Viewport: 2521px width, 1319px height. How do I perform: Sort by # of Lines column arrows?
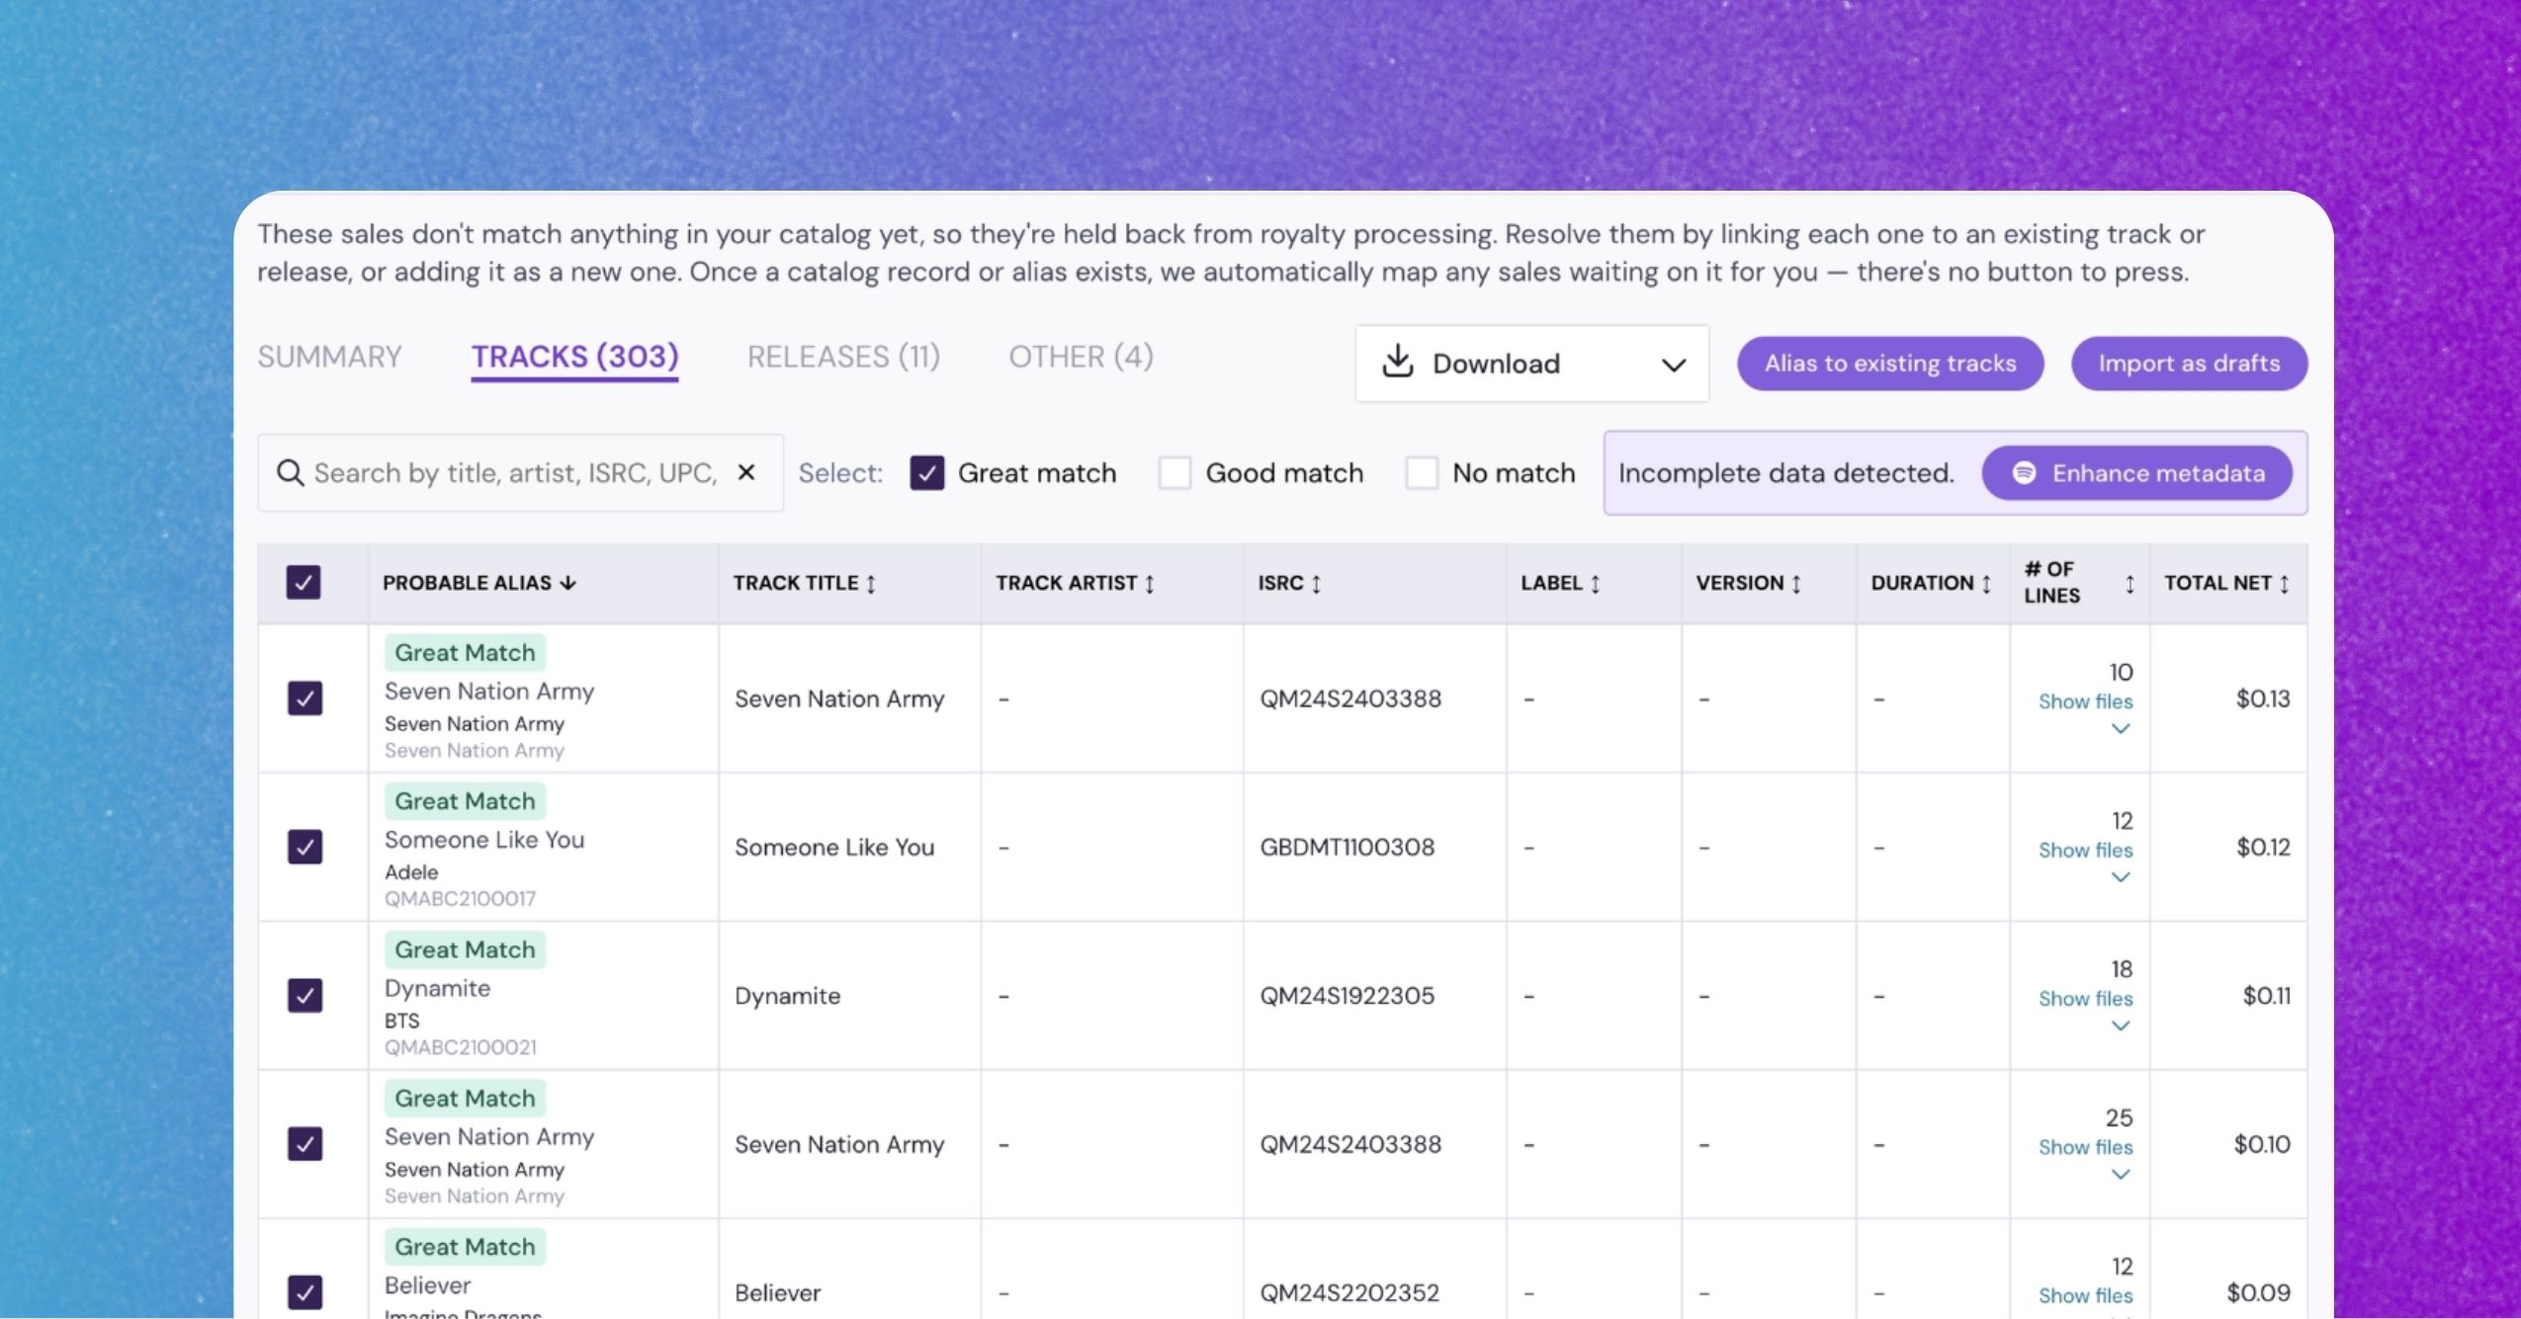click(2130, 584)
